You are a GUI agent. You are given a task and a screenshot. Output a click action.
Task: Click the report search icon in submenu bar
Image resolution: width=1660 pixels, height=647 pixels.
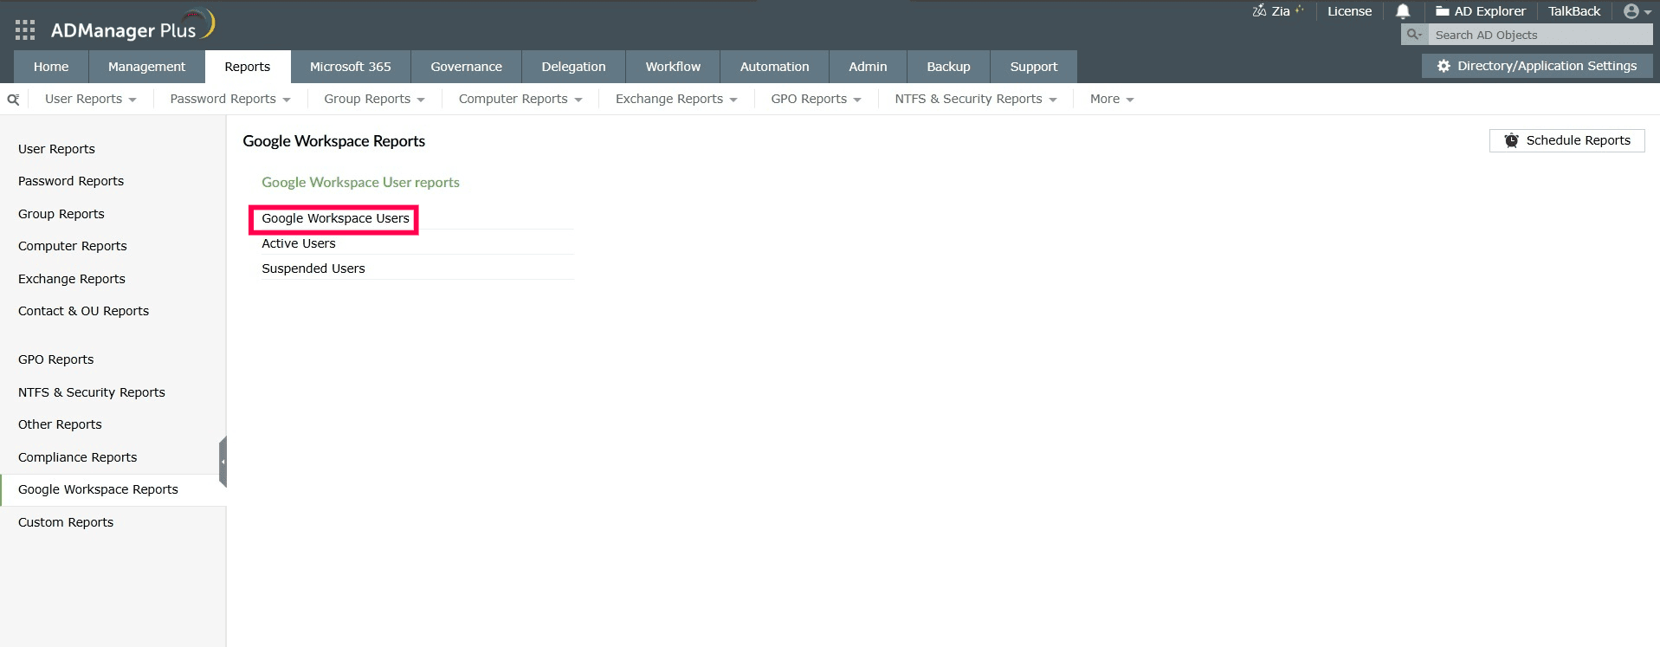pos(13,100)
